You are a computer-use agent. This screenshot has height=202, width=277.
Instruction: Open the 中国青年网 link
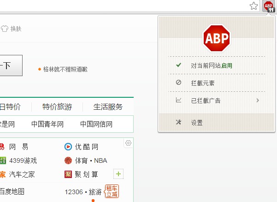[47, 124]
